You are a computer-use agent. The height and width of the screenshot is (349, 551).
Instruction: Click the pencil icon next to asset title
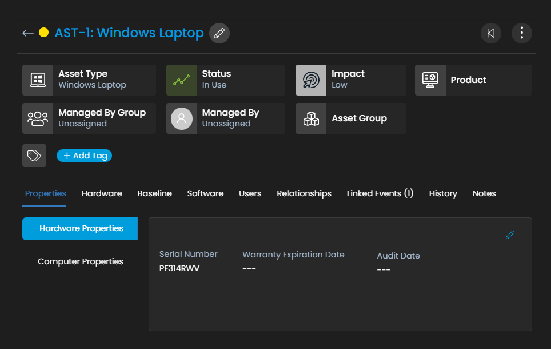[219, 33]
